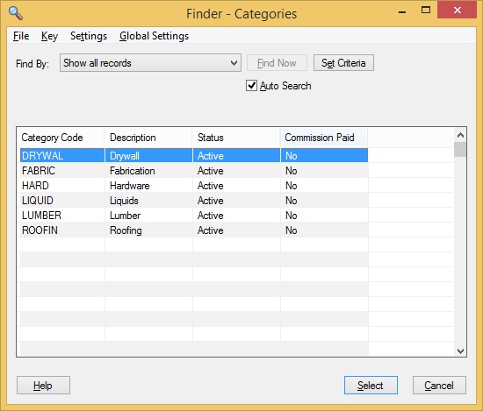The width and height of the screenshot is (483, 411).
Task: Maximize the Finder window
Action: point(426,11)
